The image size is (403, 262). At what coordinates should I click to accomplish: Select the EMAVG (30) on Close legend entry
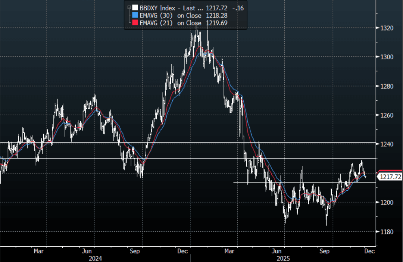pyautogui.click(x=170, y=15)
